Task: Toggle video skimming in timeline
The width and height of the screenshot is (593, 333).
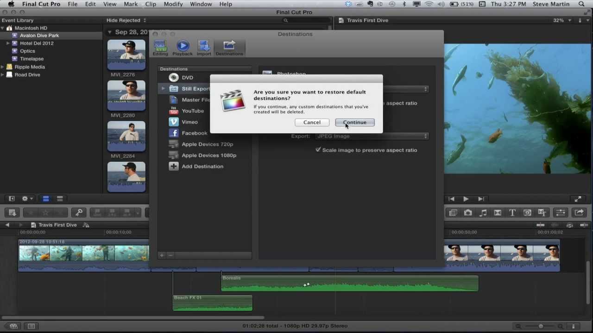Action: point(540,225)
